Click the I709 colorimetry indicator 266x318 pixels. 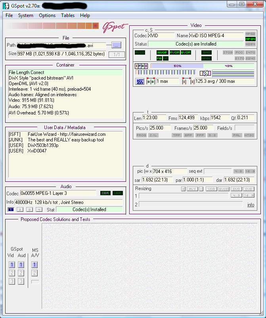coord(228,52)
